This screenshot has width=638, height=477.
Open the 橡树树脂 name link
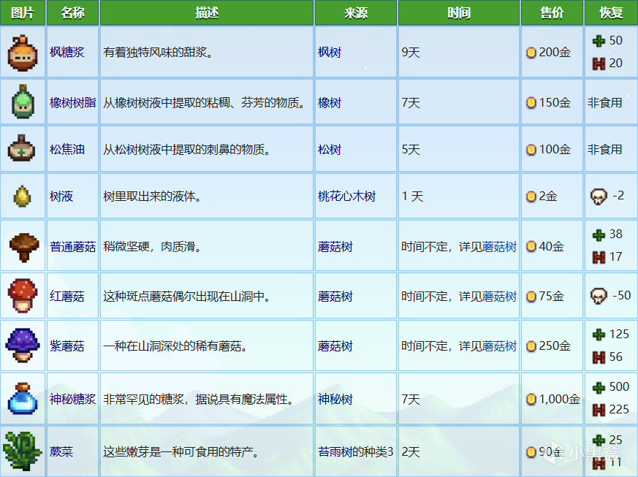click(73, 102)
